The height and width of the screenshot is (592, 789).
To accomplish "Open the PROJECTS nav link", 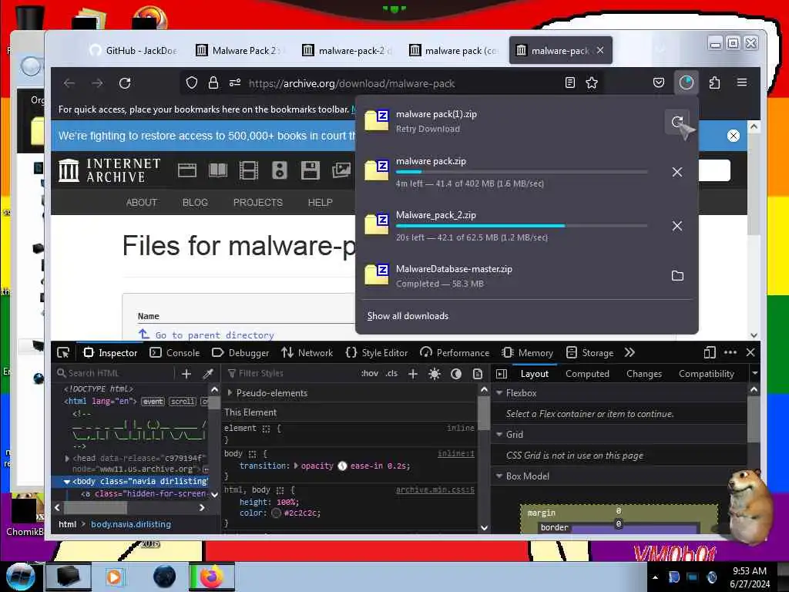I will click(257, 203).
